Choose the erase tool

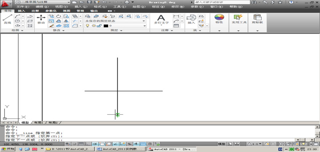pyautogui.click(x=51, y=25)
